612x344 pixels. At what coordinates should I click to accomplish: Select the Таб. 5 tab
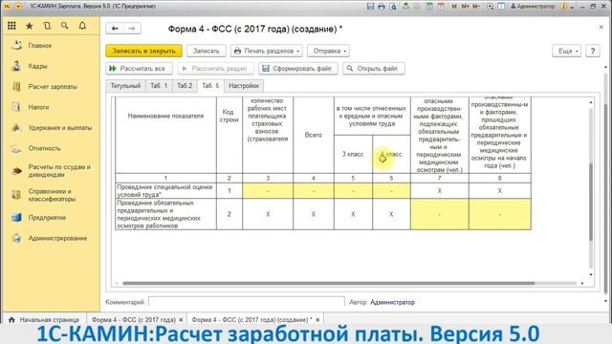pos(210,85)
